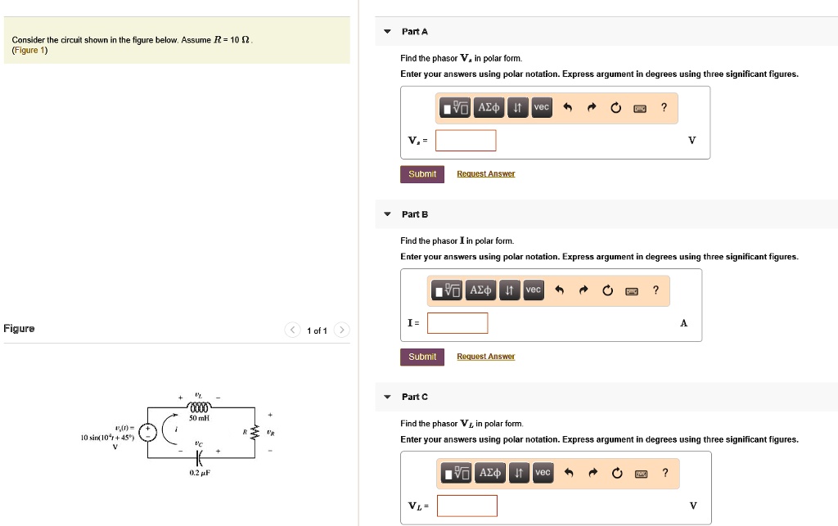Collapse the Part C section
Viewport: 838px width, 526px height.
coord(386,396)
